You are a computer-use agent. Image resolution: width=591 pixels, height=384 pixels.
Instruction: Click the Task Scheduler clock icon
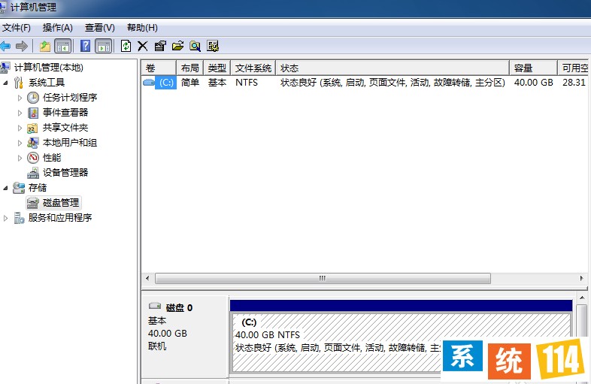pos(33,98)
